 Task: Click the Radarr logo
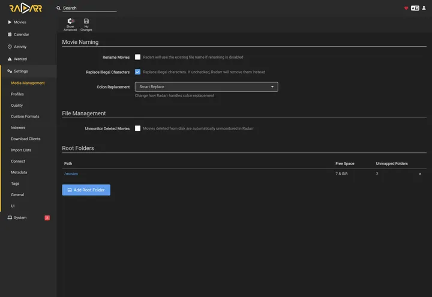point(26,8)
